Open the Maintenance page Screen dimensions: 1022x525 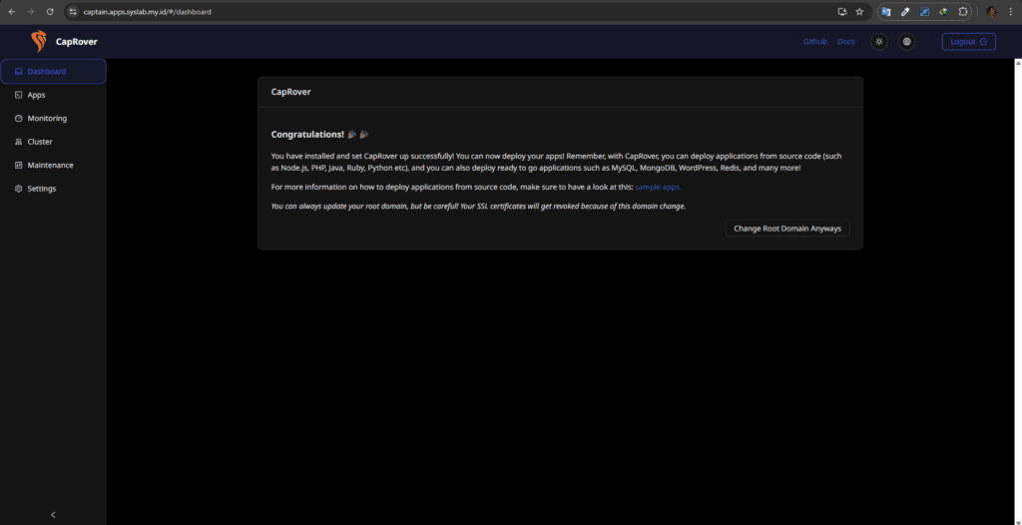click(53, 165)
